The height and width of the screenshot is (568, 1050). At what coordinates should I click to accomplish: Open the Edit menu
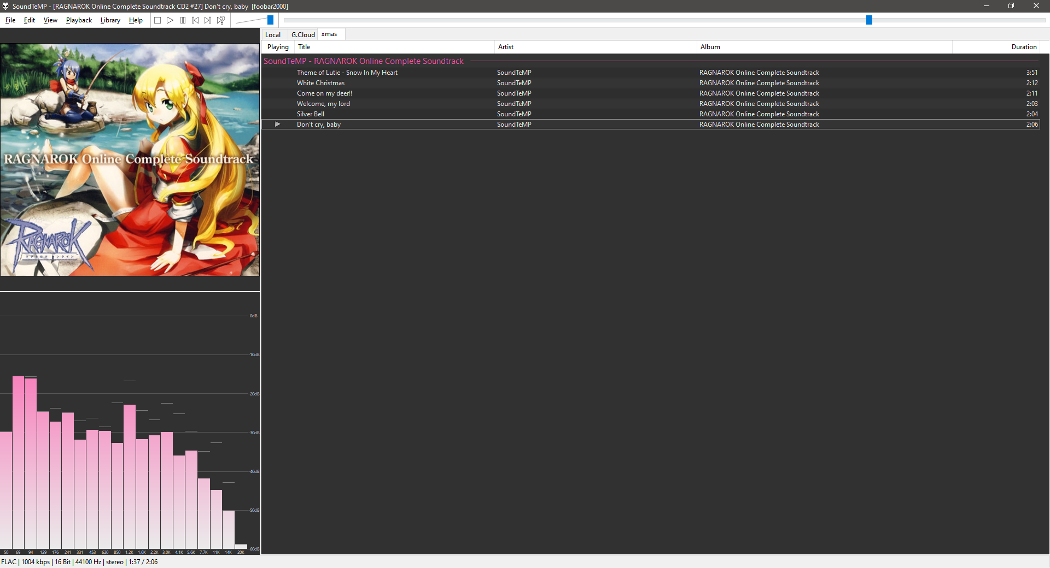coord(30,20)
